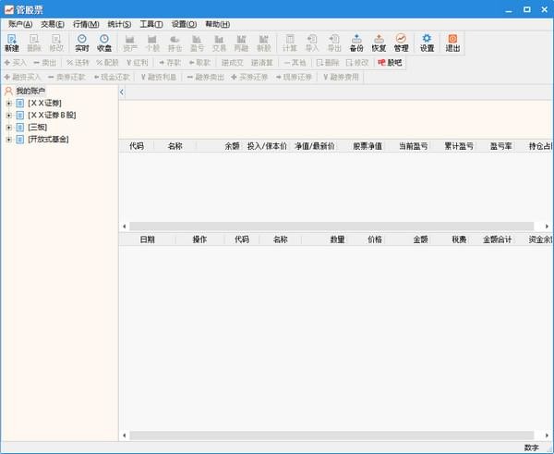Select the 收盘 closing price icon
Screen dimensions: 554x454
pyautogui.click(x=103, y=43)
